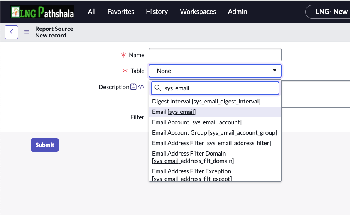Open the Favorites menu
The image size is (350, 215).
tap(121, 12)
